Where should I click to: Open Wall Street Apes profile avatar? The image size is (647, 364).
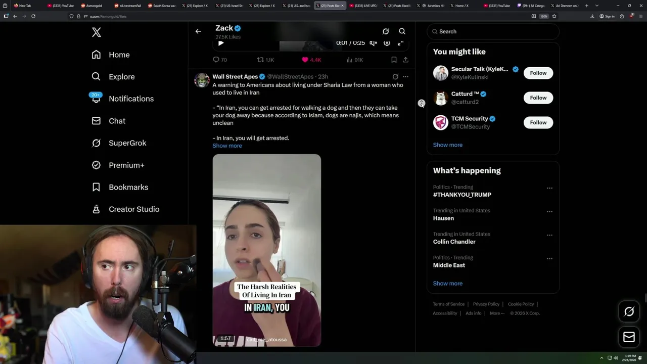(x=202, y=80)
